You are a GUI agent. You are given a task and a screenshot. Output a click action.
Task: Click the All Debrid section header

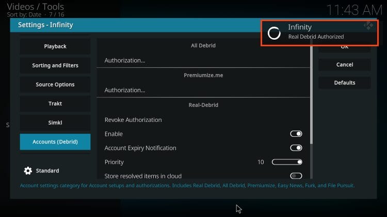click(x=203, y=46)
